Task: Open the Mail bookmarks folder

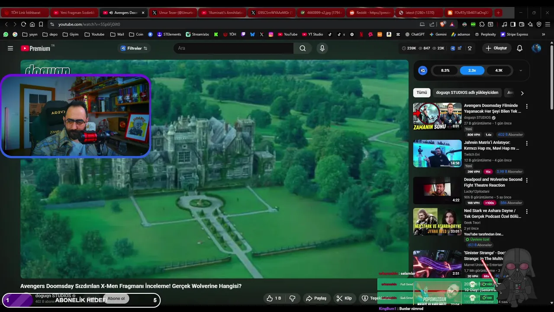Action: pyautogui.click(x=117, y=34)
